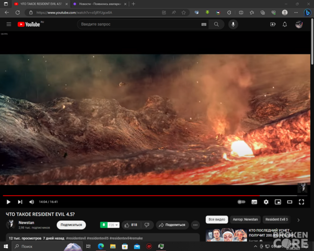Switch to the Новости browser tab
The height and width of the screenshot is (251, 314).
99,4
